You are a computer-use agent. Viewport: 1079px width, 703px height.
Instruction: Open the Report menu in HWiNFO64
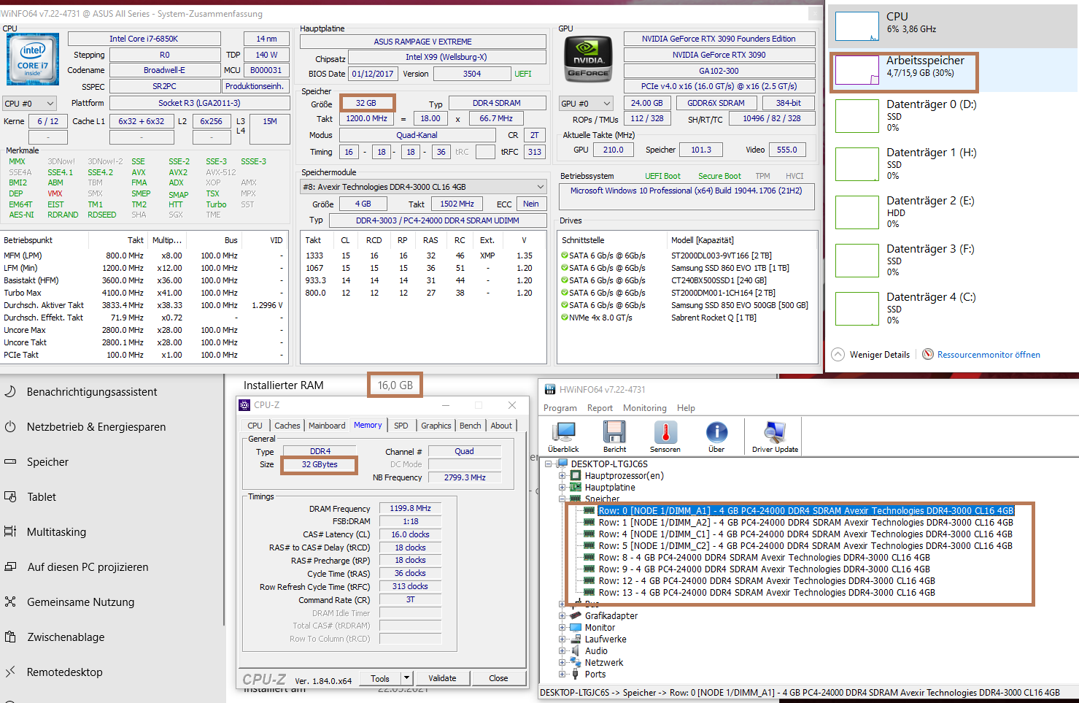pyautogui.click(x=600, y=408)
